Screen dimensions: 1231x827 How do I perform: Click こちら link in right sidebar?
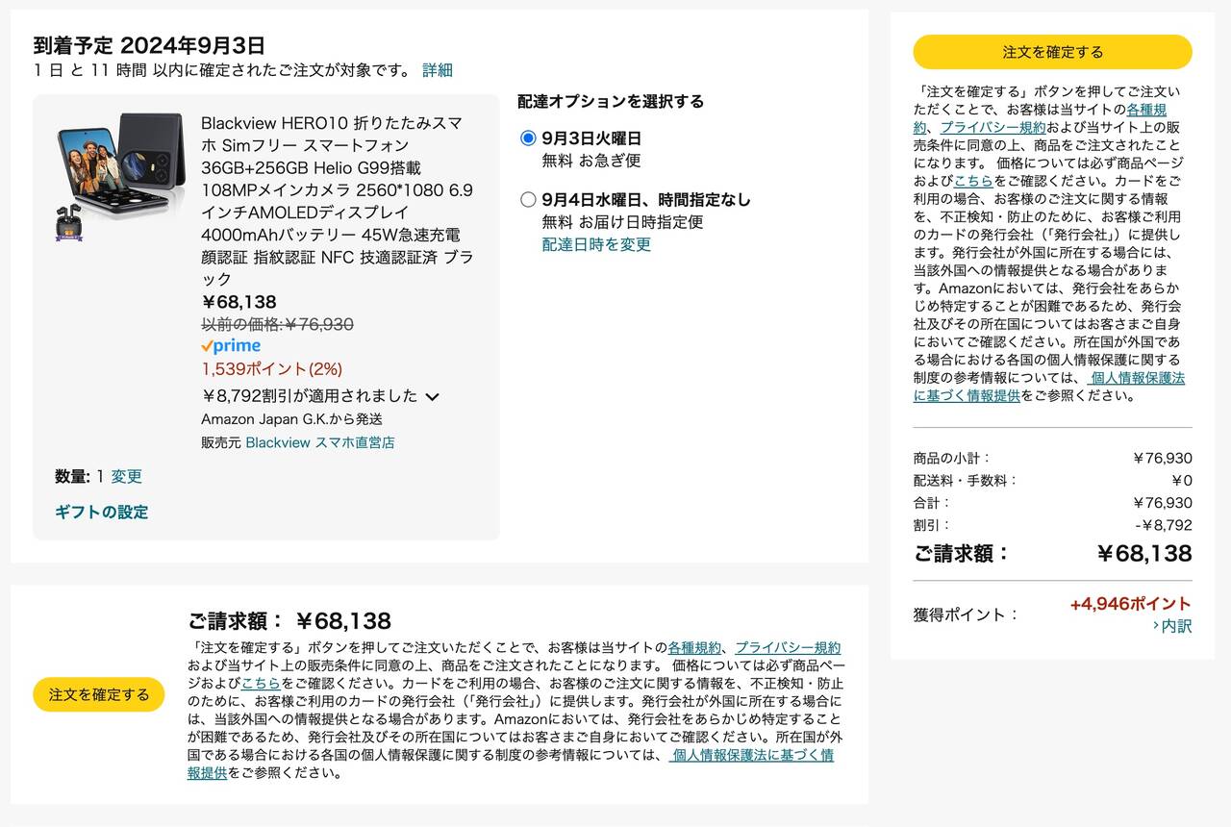tap(974, 180)
